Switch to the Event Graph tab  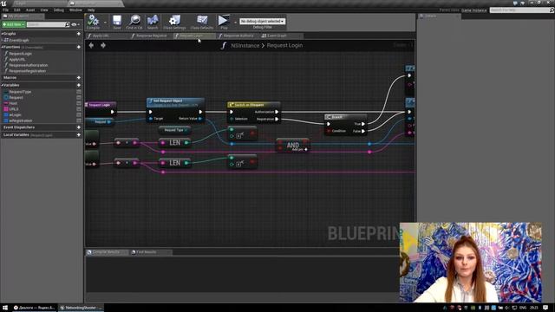coord(281,36)
